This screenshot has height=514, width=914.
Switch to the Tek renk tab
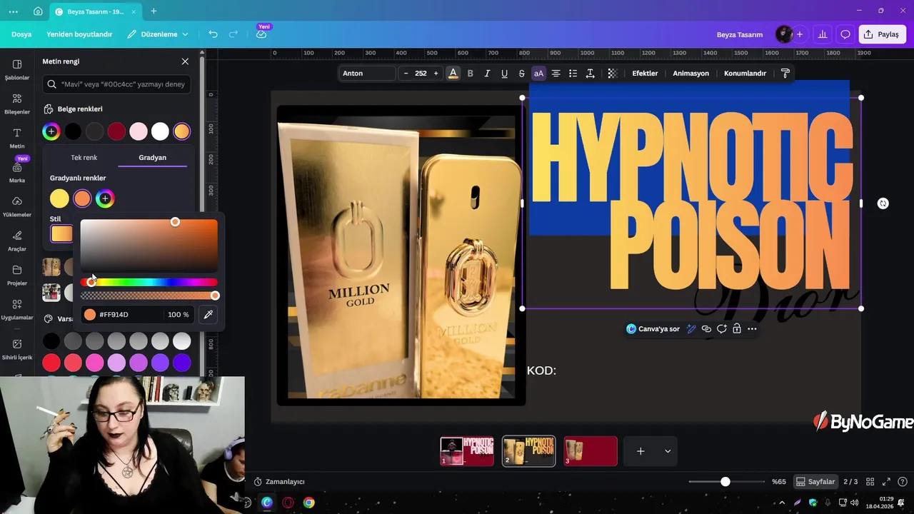pos(84,158)
